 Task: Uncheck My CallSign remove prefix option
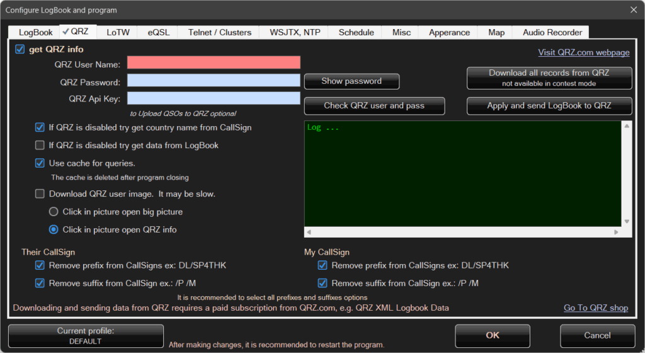click(x=322, y=265)
